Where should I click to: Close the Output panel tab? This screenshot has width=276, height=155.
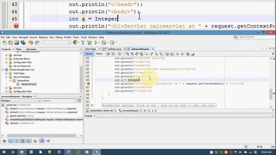tap(94, 116)
